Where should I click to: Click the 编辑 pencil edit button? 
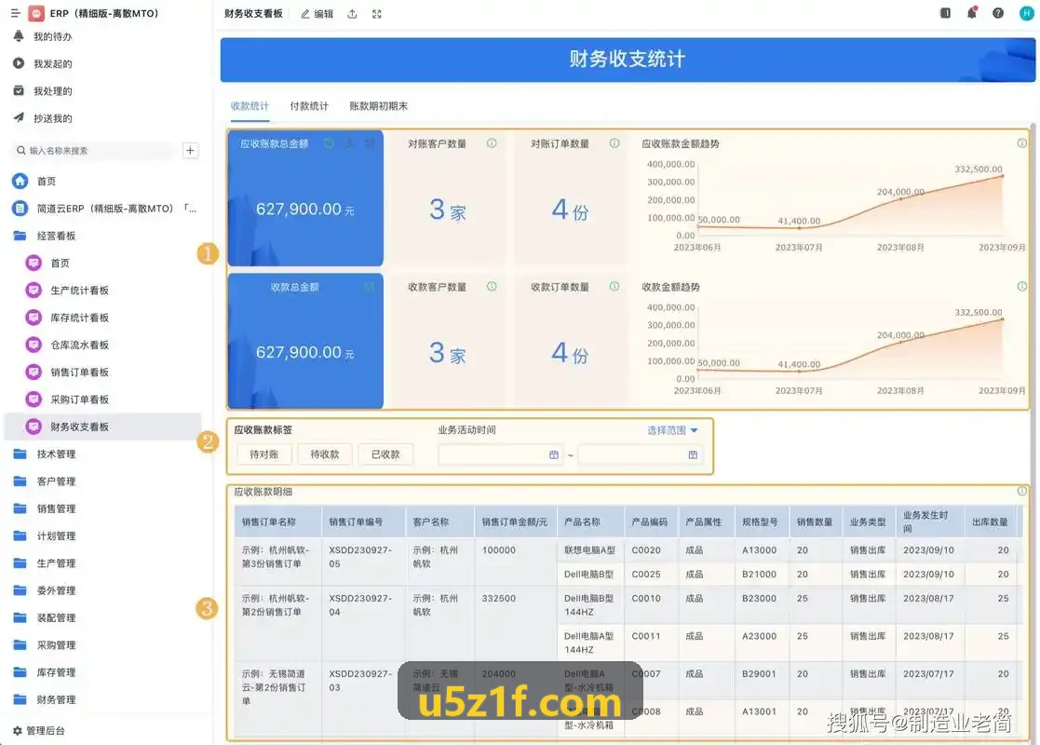point(317,14)
